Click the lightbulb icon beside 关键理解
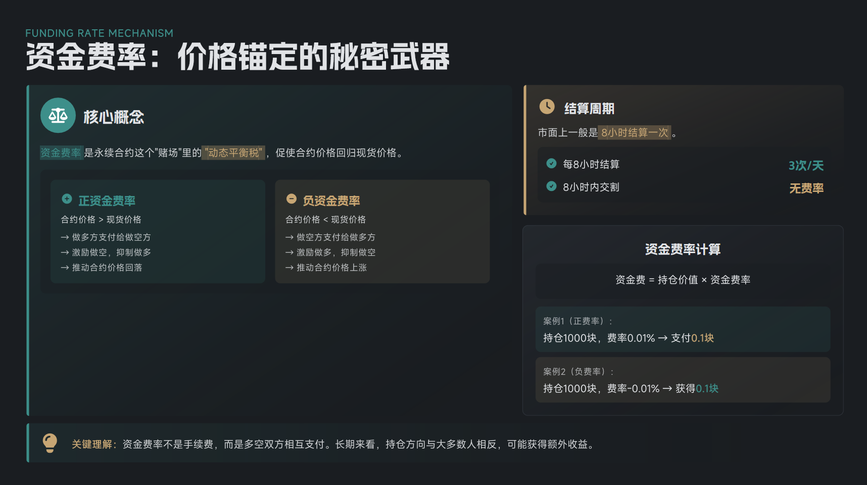Screen dimensions: 867x485 click(50, 443)
